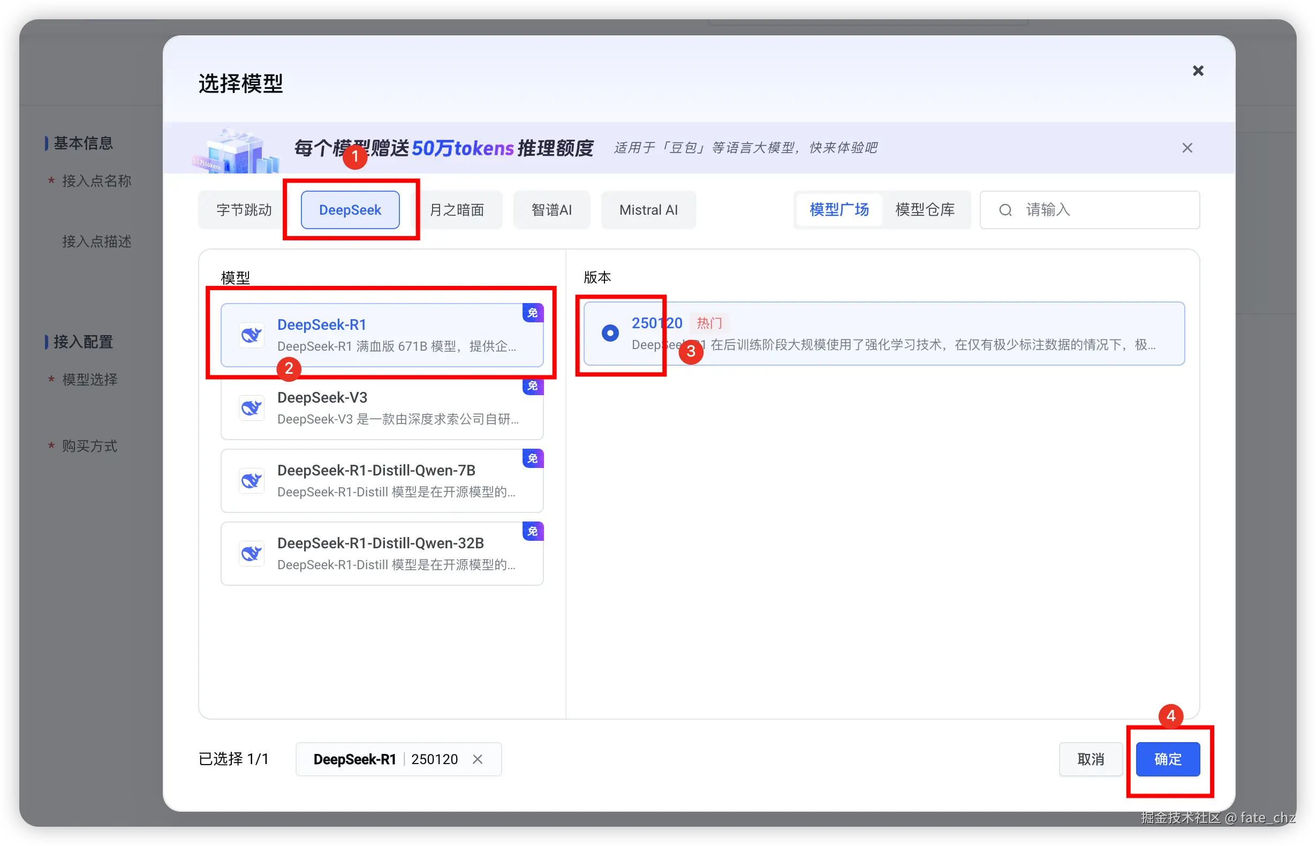Viewport: 1316px width, 846px height.
Task: Click the DeepSeek-R1-Distill-Qwen-32B model logo icon
Action: point(252,553)
